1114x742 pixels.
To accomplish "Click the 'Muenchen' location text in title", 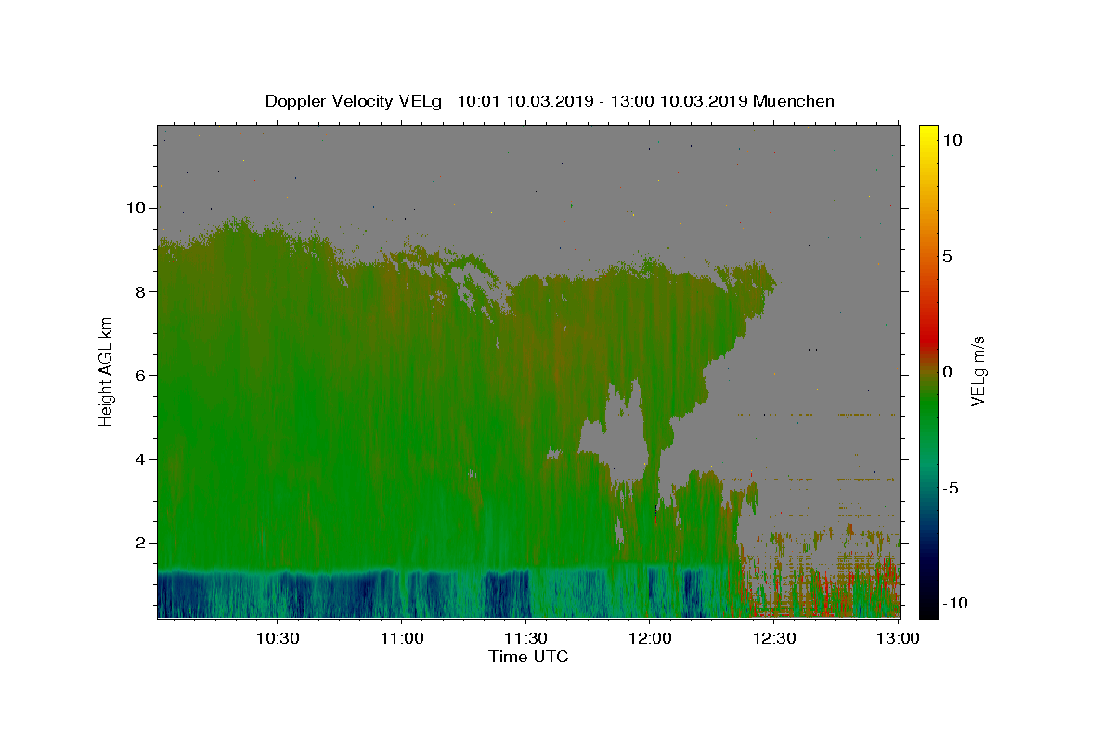I will [x=795, y=101].
